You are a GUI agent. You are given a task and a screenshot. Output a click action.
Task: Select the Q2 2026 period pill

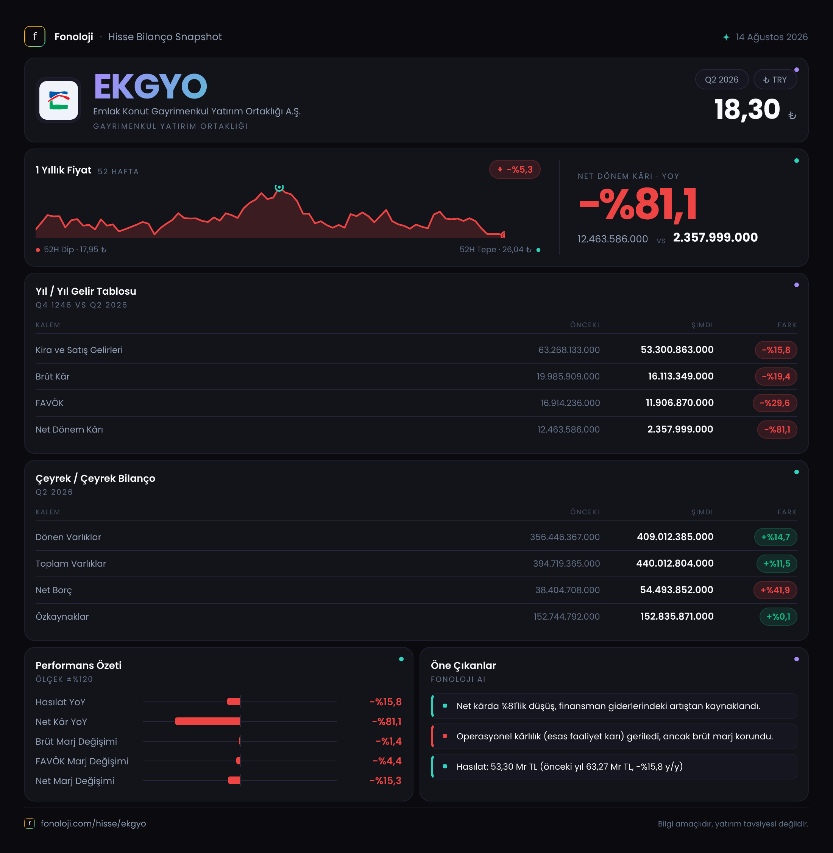point(721,79)
